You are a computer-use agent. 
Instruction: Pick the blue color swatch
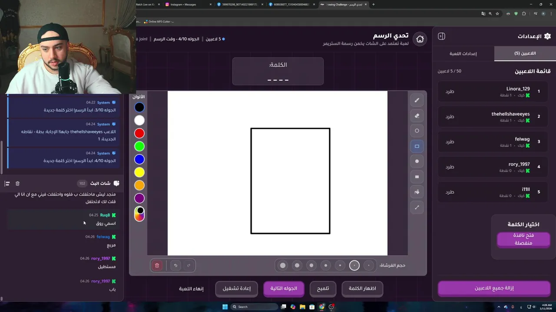pyautogui.click(x=139, y=159)
